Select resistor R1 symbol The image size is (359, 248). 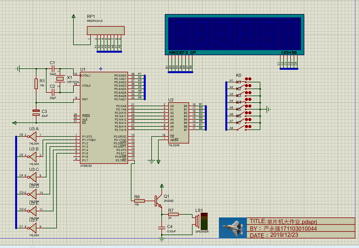(x=36, y=84)
